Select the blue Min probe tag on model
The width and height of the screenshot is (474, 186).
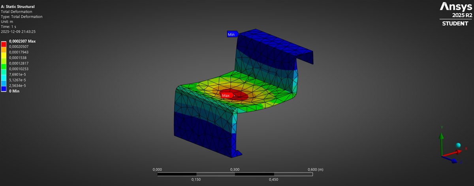tap(232, 34)
